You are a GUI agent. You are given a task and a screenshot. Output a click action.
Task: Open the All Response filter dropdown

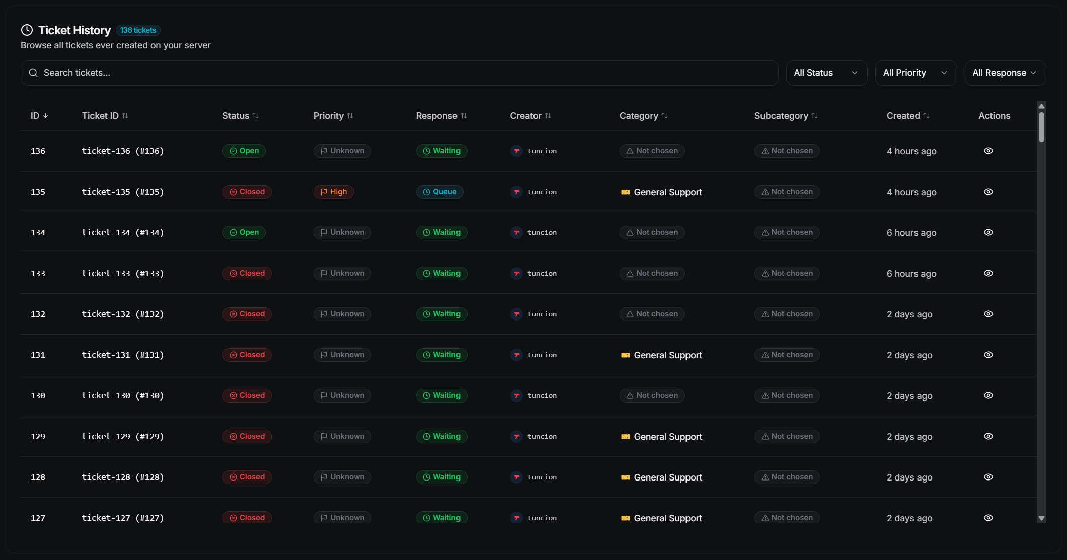tap(1005, 73)
